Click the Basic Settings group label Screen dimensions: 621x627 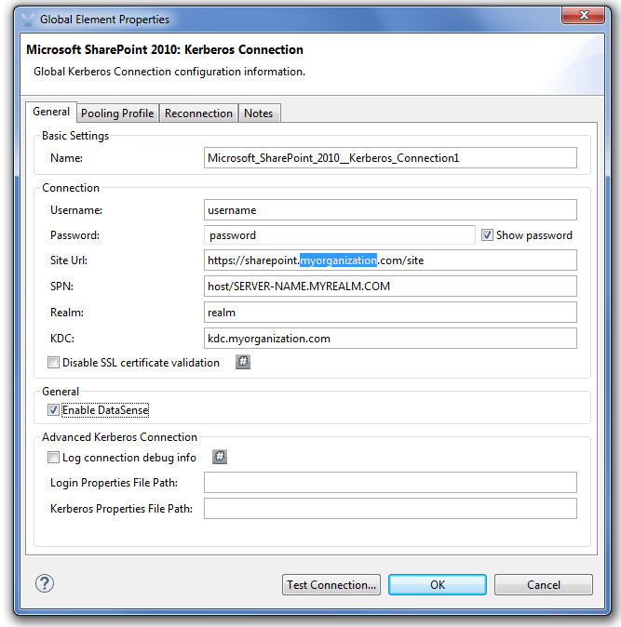tap(75, 136)
